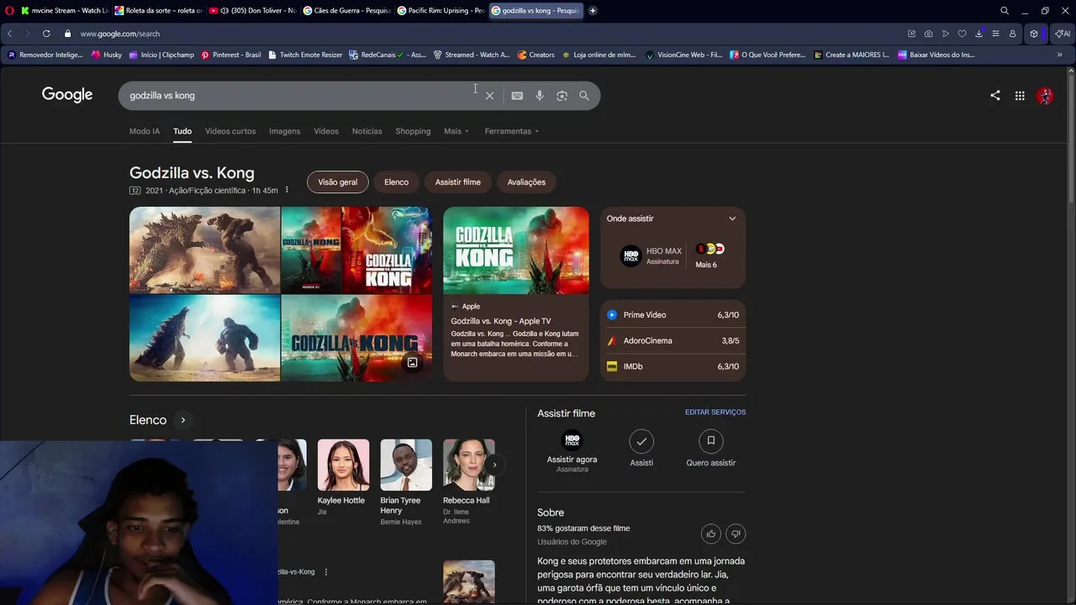This screenshot has height=605, width=1076.
Task: Open options for Godzilla-vs-Kong result
Action: 326,572
